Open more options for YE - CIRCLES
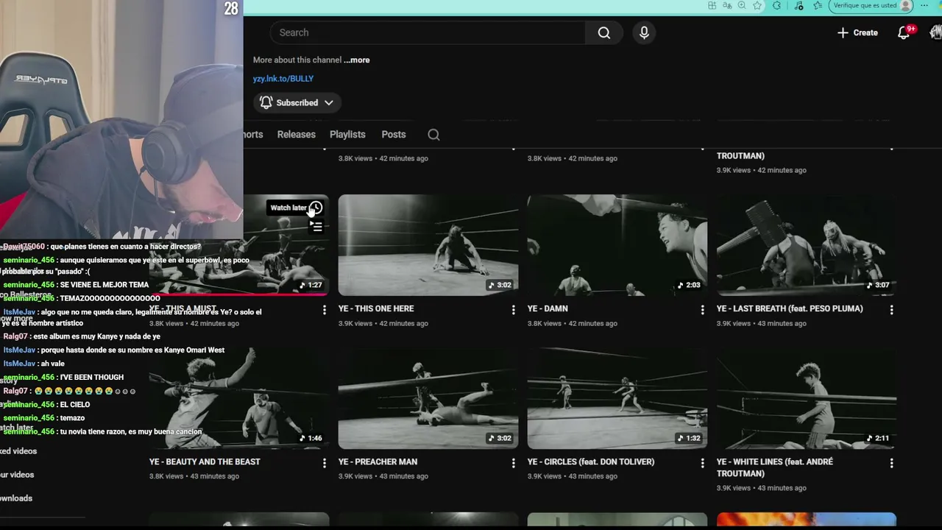 pos(702,463)
